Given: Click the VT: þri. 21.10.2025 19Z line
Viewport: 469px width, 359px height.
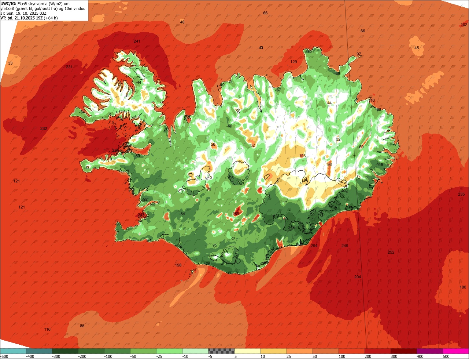Looking at the screenshot, I should point(29,18).
